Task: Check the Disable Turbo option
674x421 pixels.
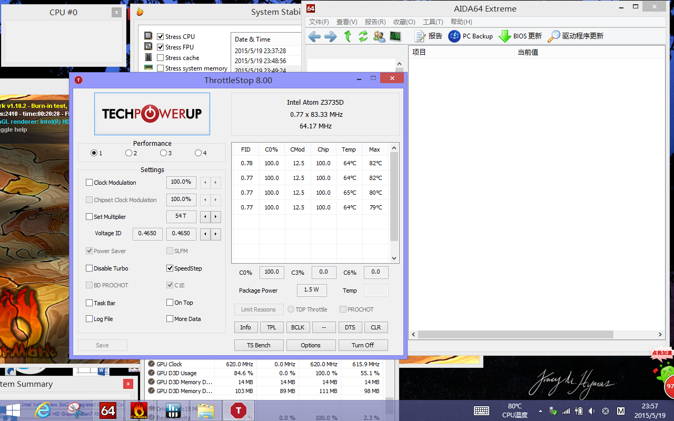Action: point(90,268)
